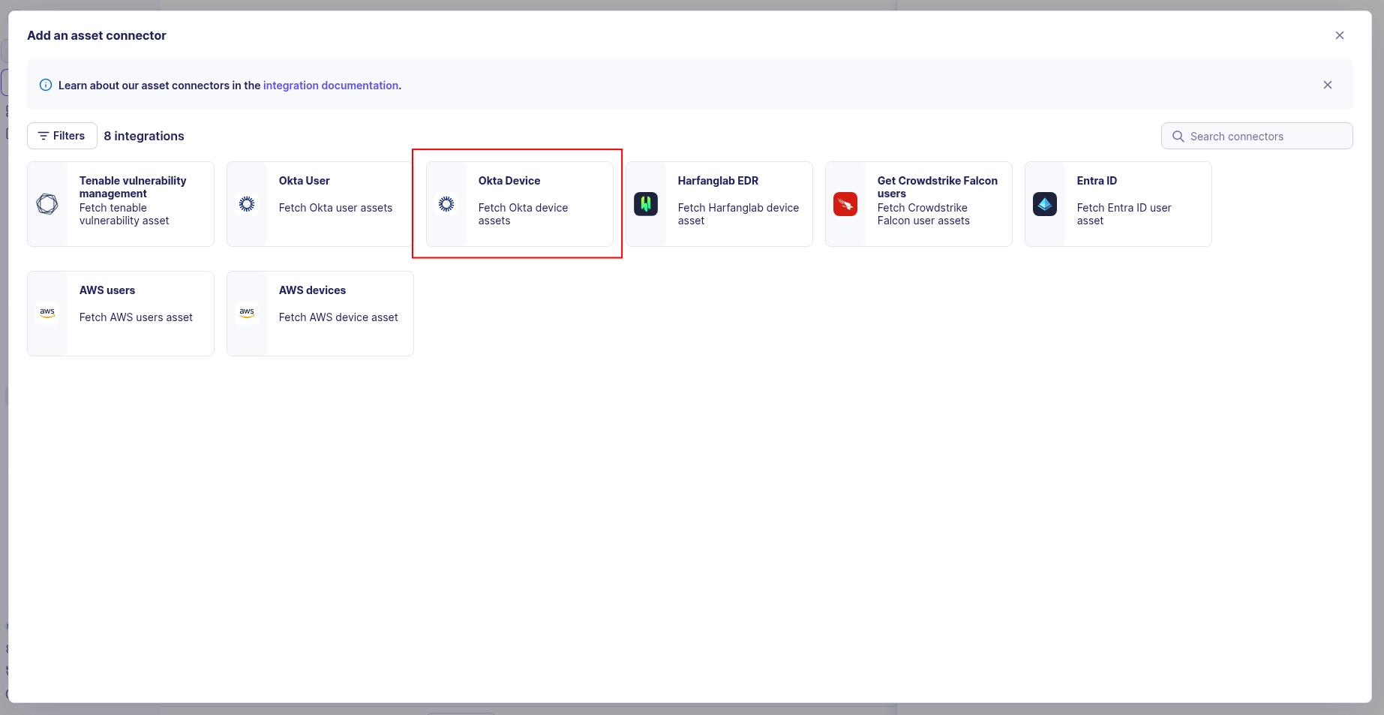Screen dimensions: 1384x715
Task: Click the Okta Device logo icon
Action: (446, 204)
